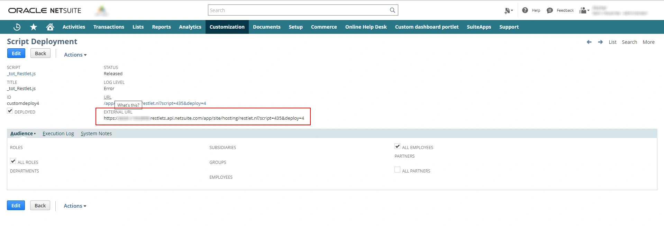Image resolution: width=664 pixels, height=226 pixels.
Task: Expand the top Actions dropdown
Action: 75,55
